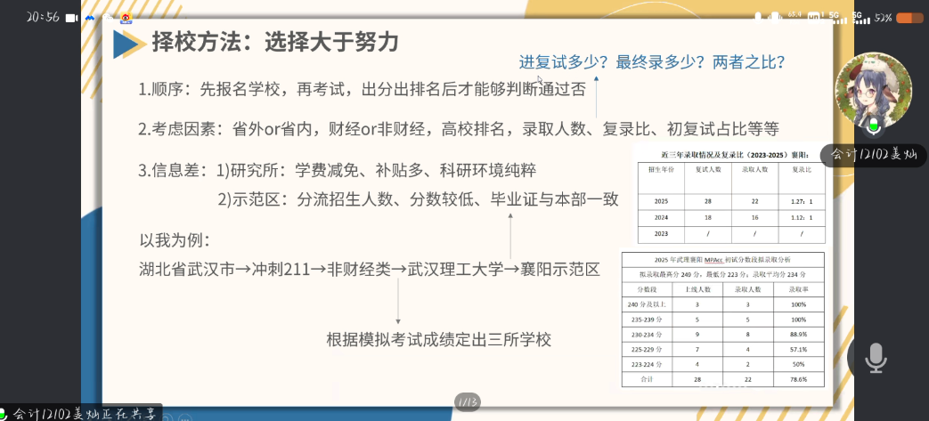Screen dimensions: 929x421
Task: Tap the slide title 择校方法：选择大于努力
Action: 274,42
